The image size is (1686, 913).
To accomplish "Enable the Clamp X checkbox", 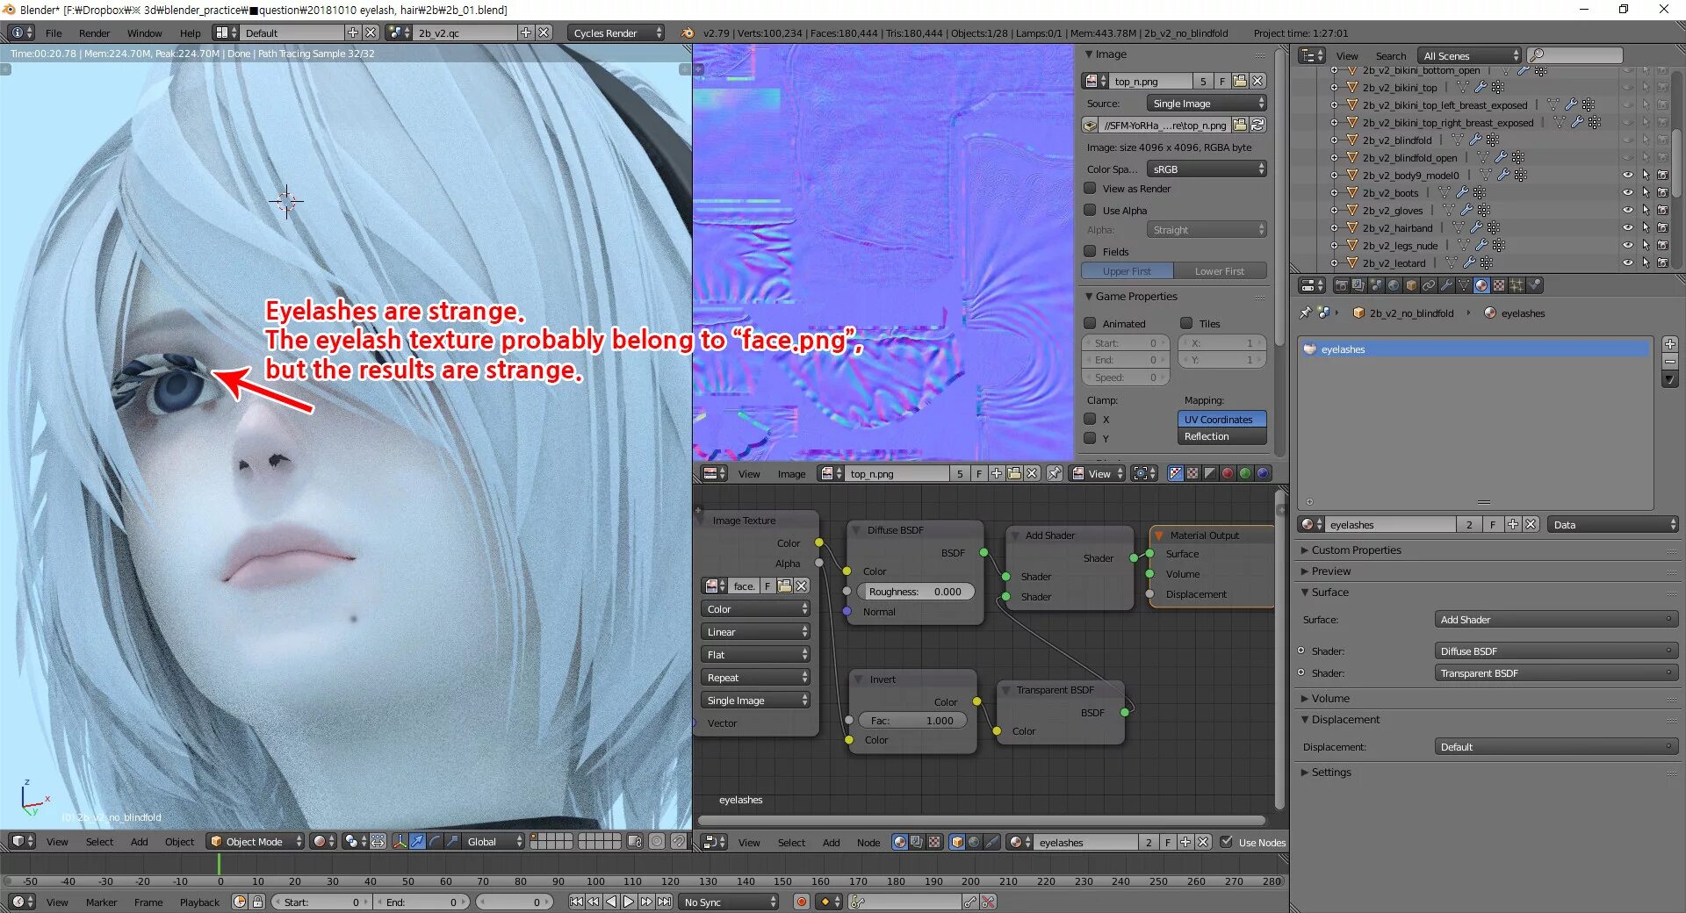I will pyautogui.click(x=1090, y=419).
